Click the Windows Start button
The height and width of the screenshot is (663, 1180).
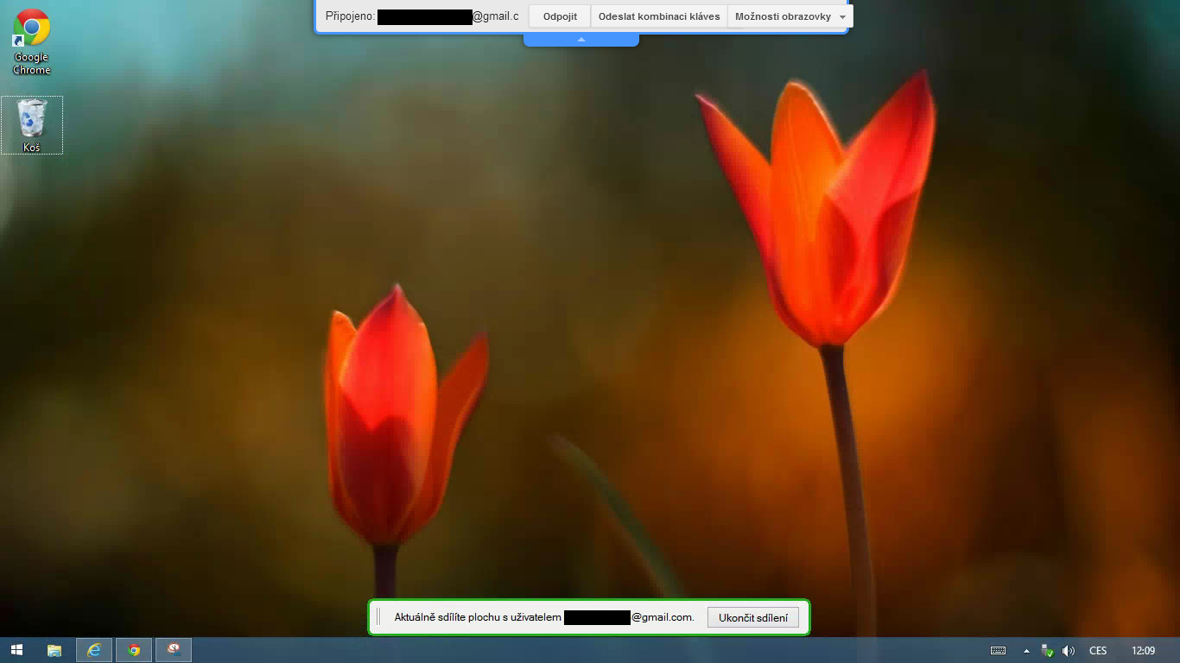click(16, 650)
